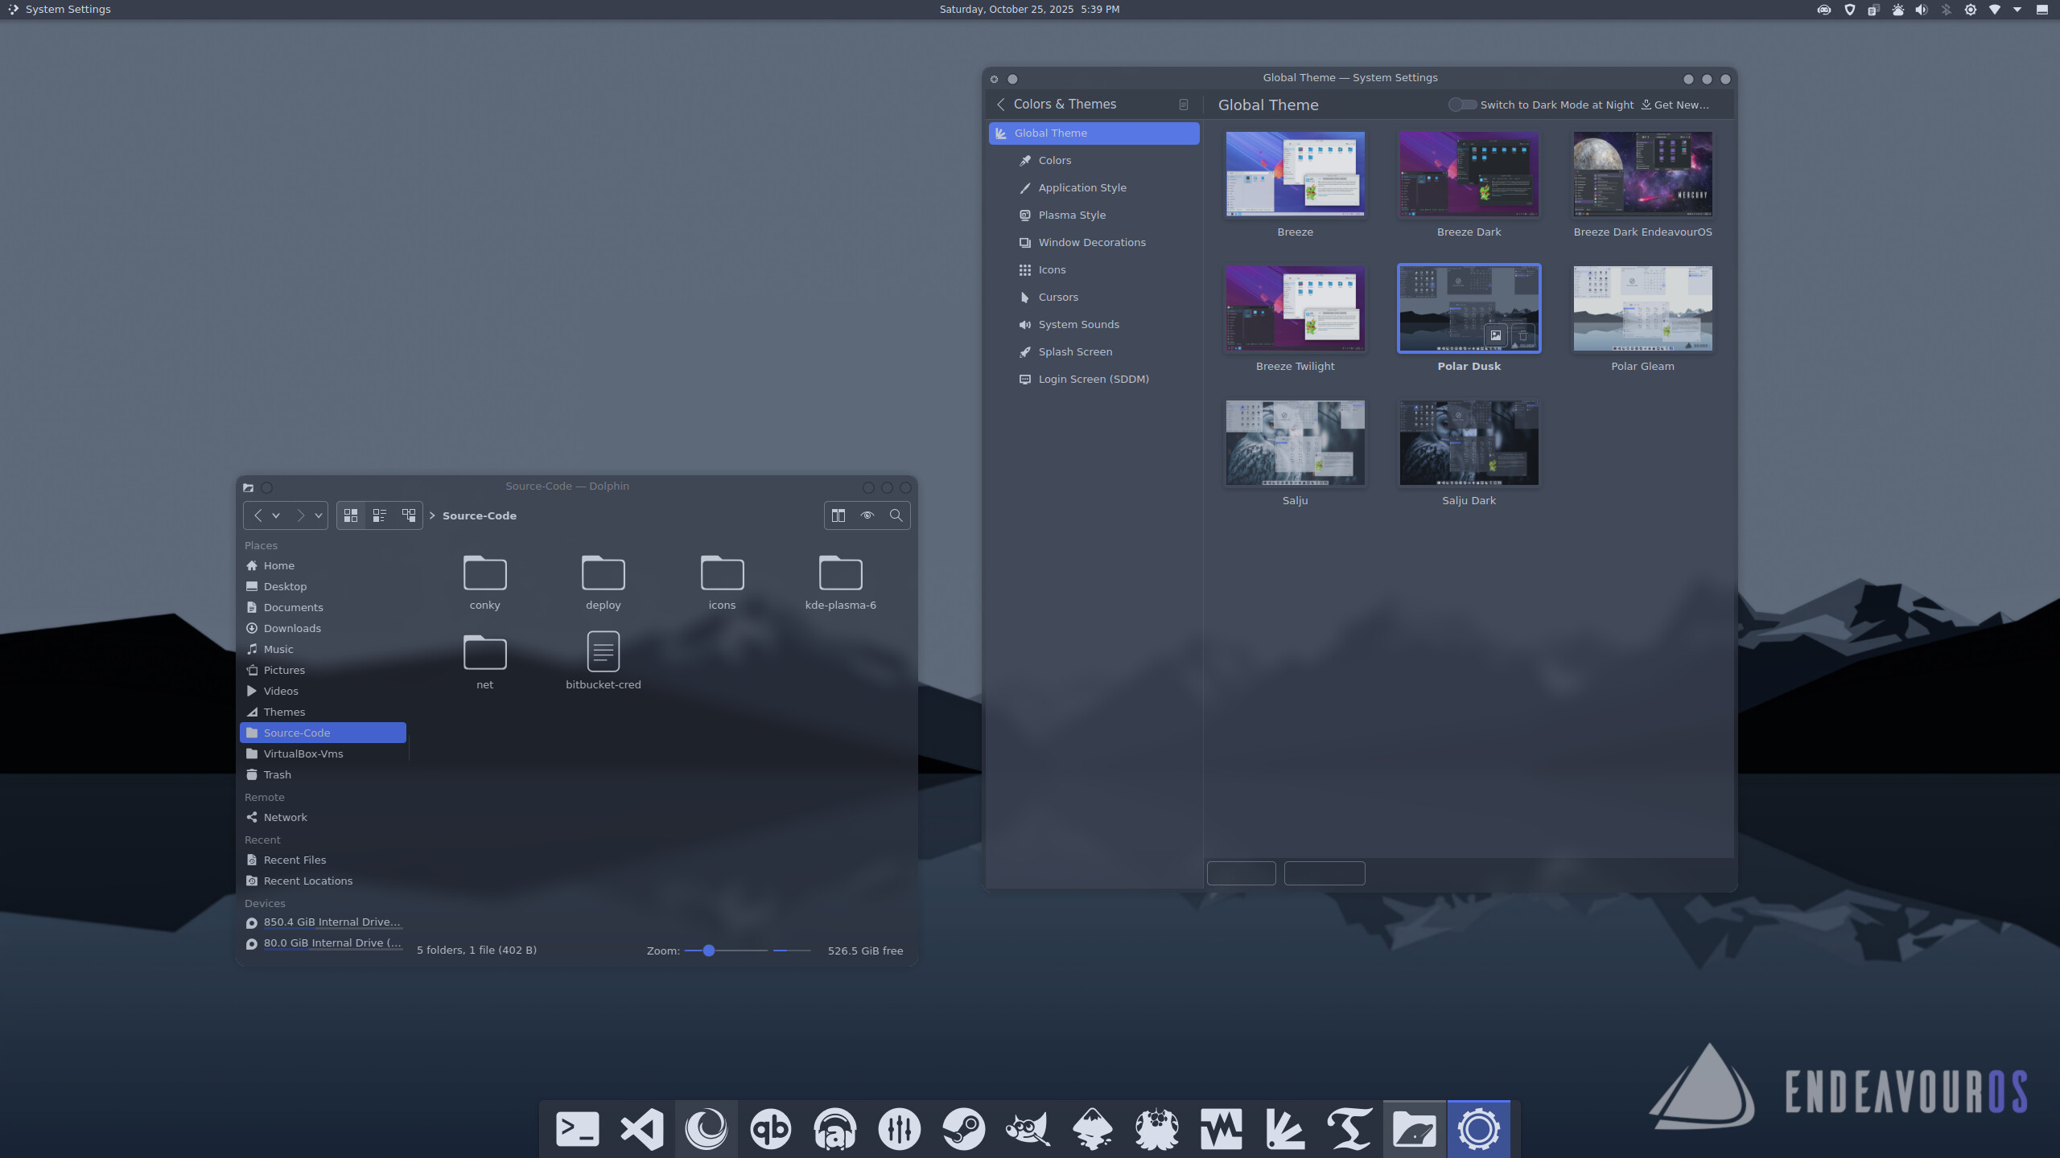This screenshot has height=1158, width=2060.
Task: Open Visual Studio Code from the dock
Action: click(x=642, y=1129)
